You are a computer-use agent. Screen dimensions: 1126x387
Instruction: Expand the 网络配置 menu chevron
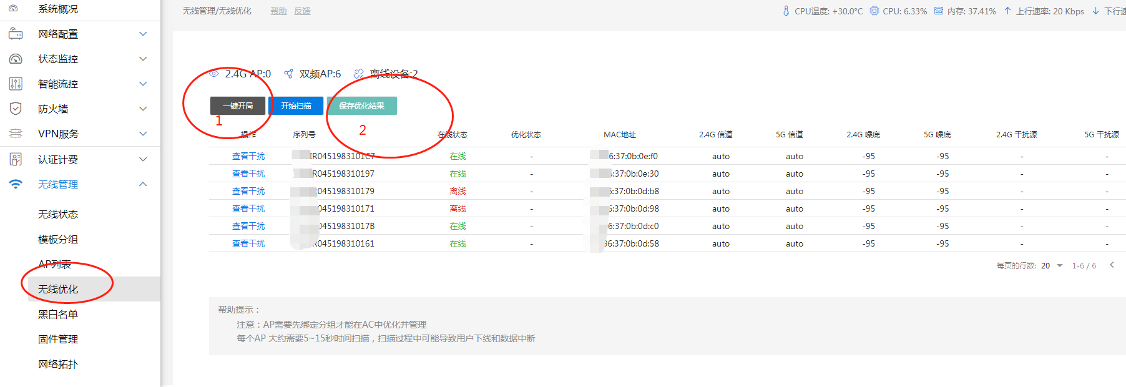[143, 34]
